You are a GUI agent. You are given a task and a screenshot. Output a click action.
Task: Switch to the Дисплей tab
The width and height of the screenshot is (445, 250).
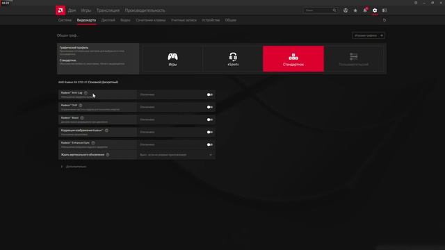point(108,20)
